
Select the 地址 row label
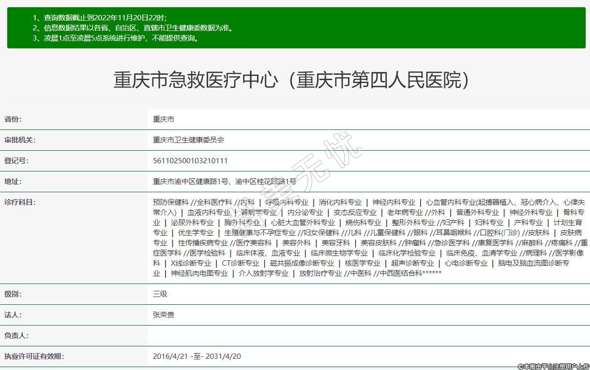pyautogui.click(x=13, y=182)
